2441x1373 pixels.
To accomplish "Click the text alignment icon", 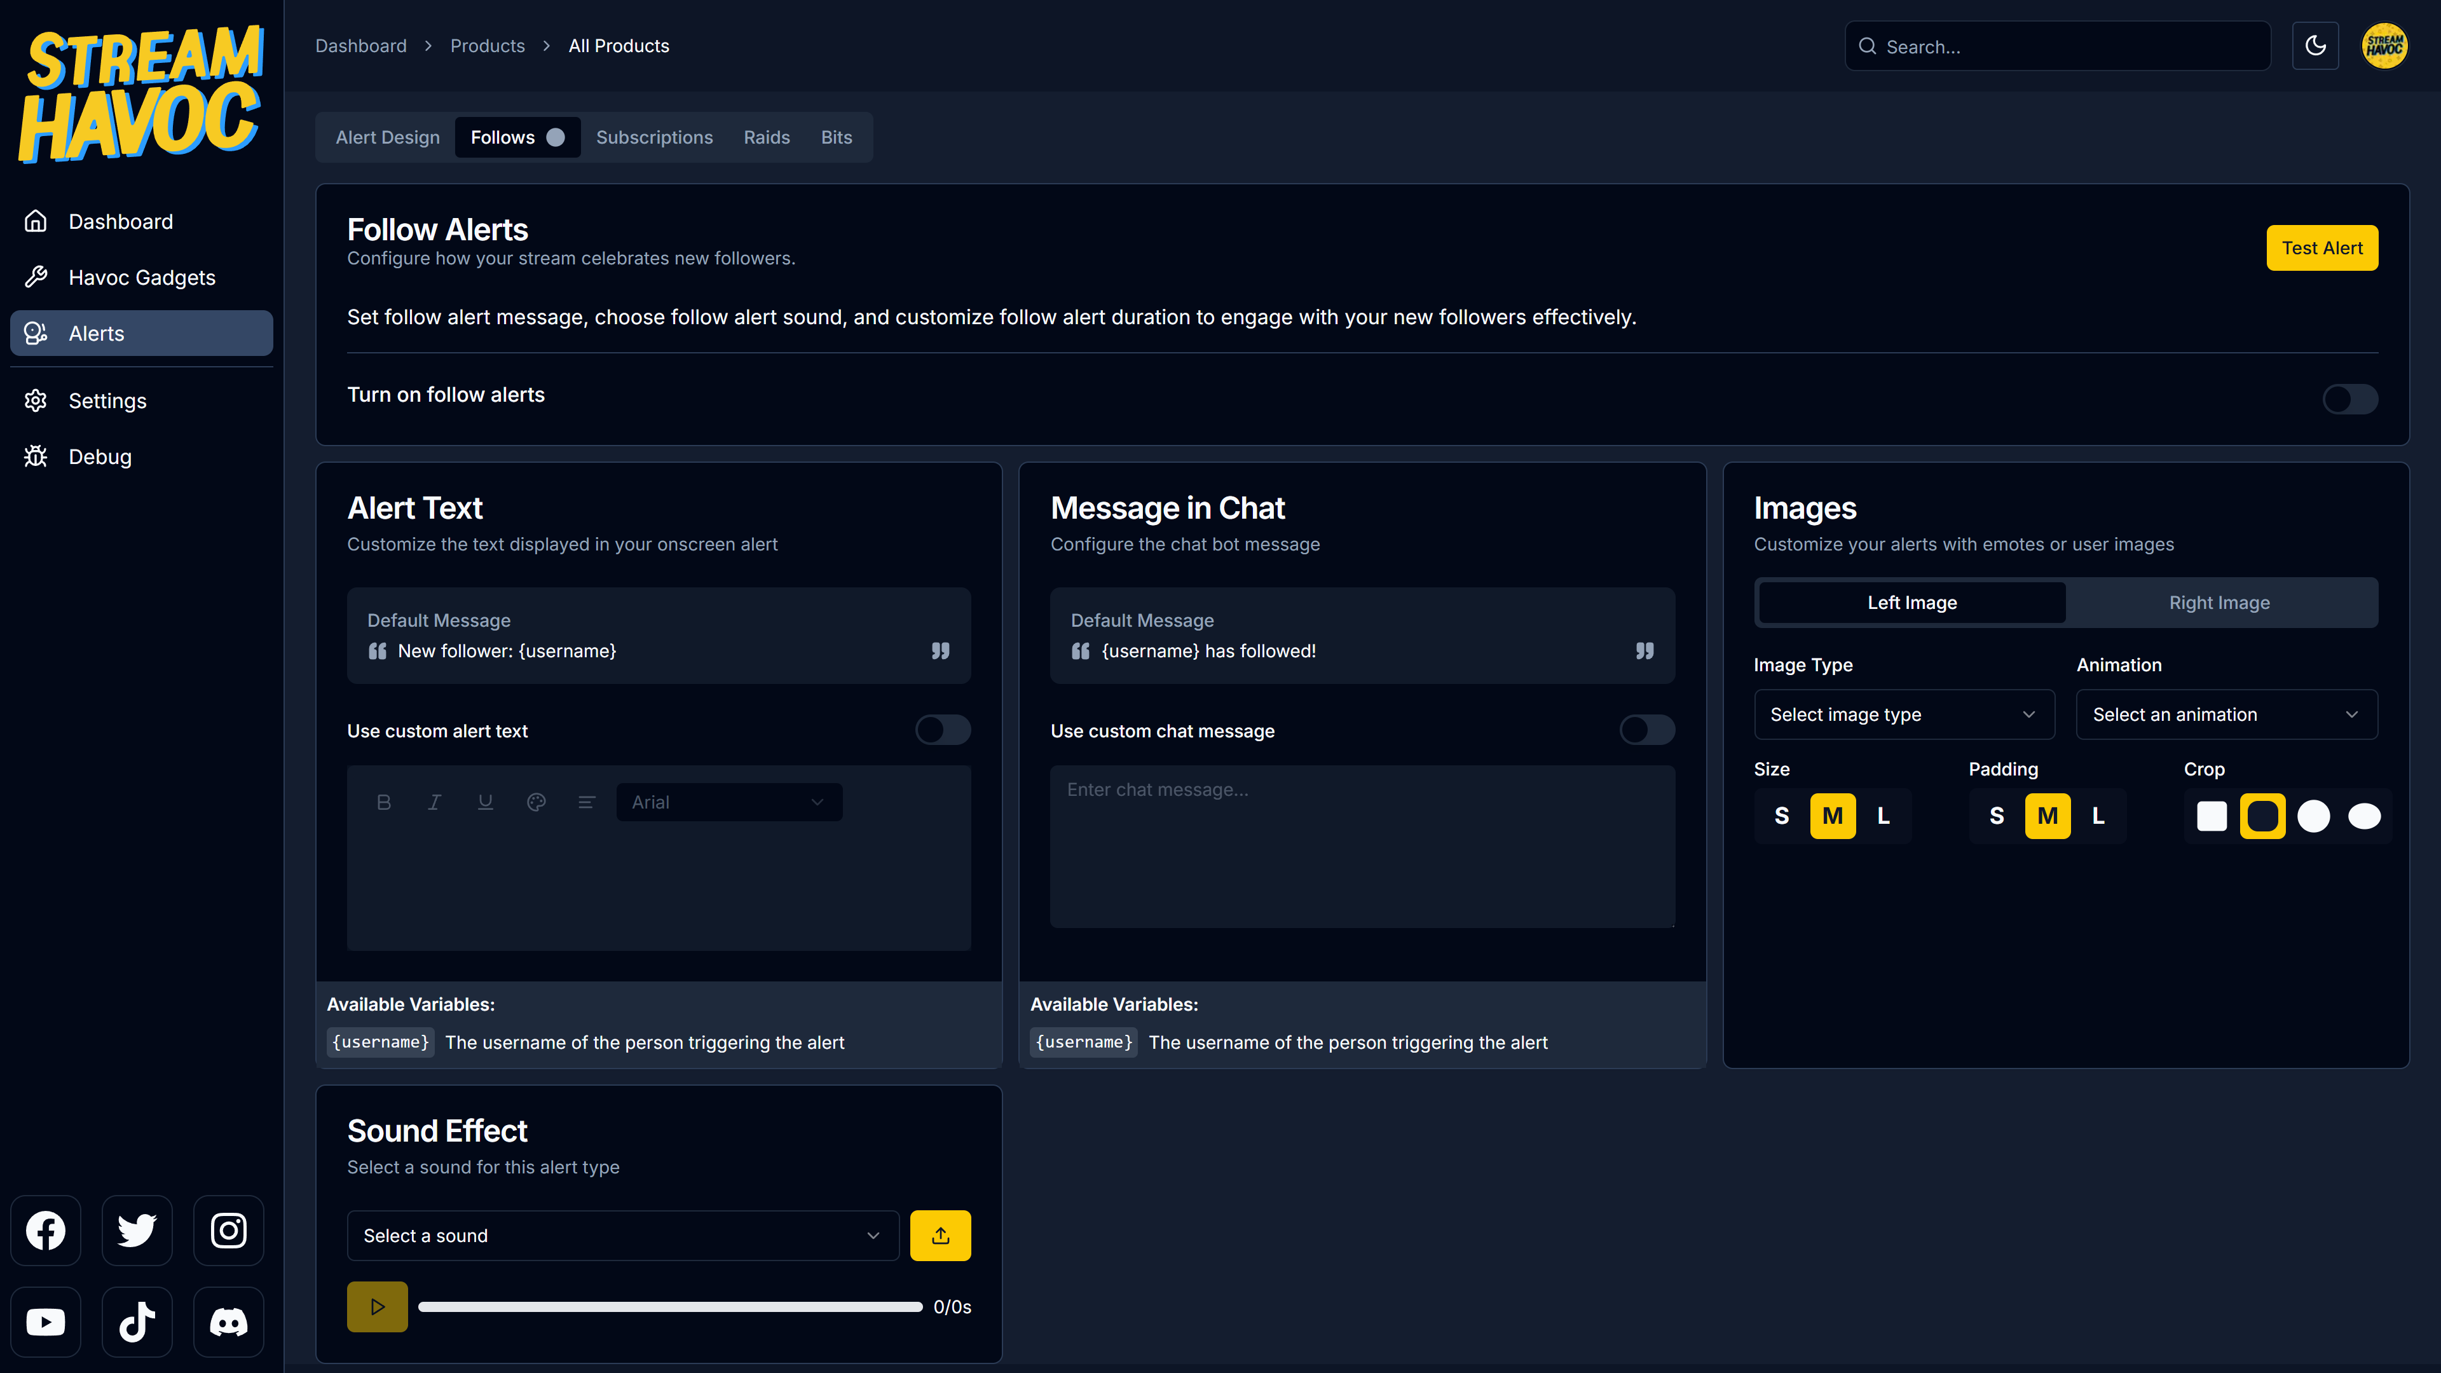I will tap(587, 803).
